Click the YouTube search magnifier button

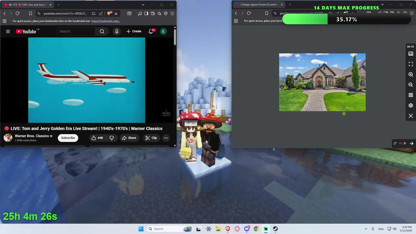click(102, 31)
